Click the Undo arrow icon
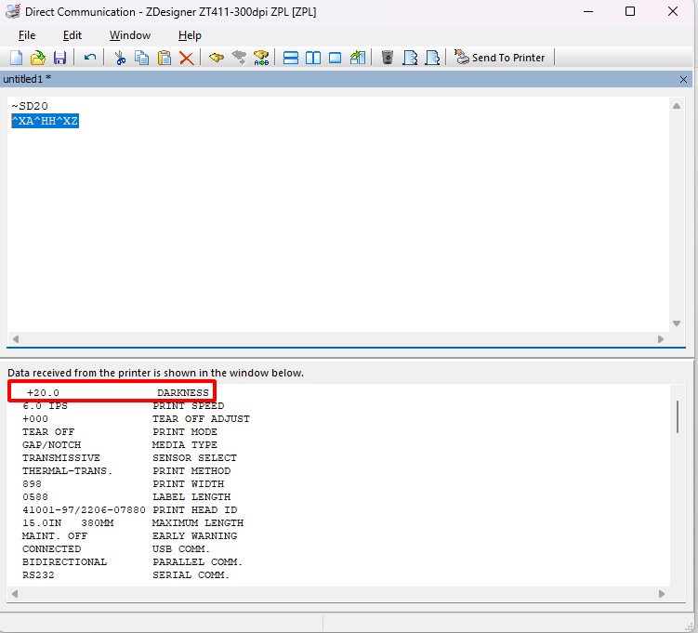This screenshot has height=633, width=698. tap(90, 58)
